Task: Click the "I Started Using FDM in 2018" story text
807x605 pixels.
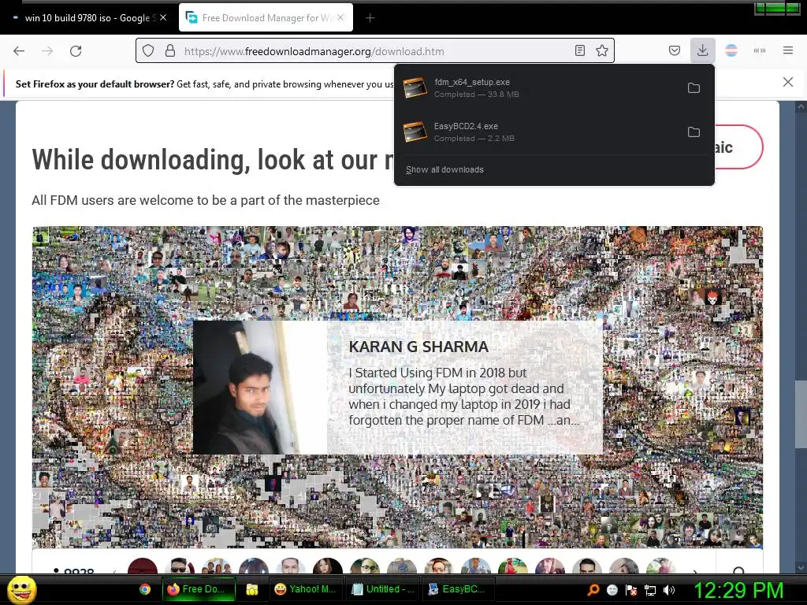Action: click(463, 397)
